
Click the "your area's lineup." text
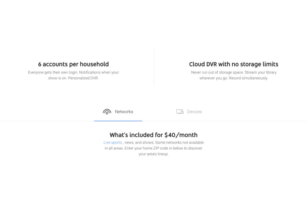153,154
